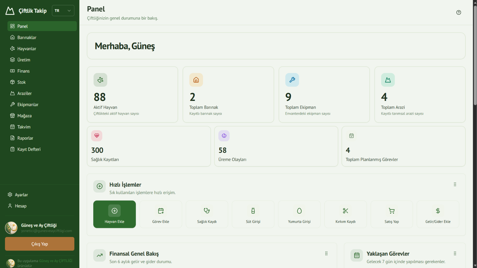Click the Finansal Genel Bakış trend icon
The image size is (477, 268).
(100, 255)
